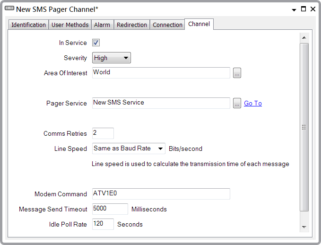This screenshot has height=245, width=321.
Task: Click the vertical scrollbar thumb
Action: tap(304, 127)
